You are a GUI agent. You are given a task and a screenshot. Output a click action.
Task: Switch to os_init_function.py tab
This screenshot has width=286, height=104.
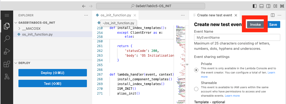pyautogui.click(x=115, y=15)
